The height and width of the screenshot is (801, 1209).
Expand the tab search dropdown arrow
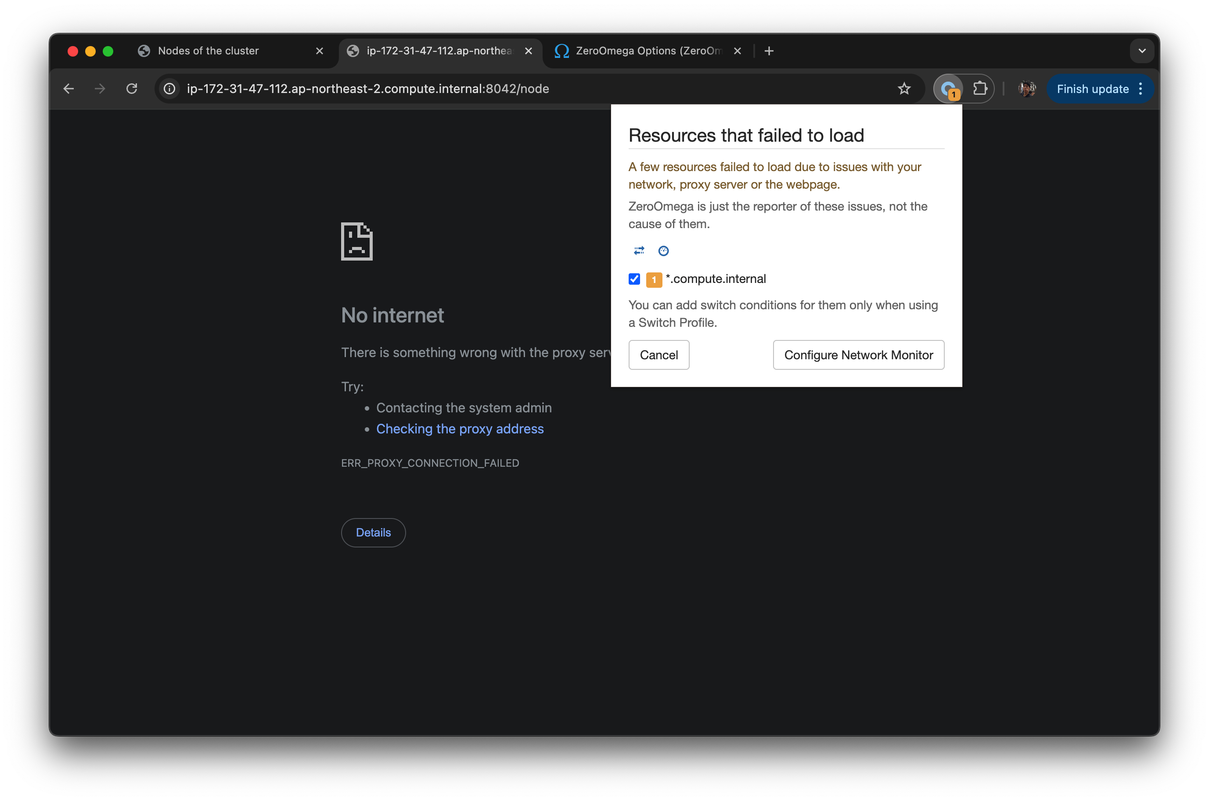(1141, 50)
